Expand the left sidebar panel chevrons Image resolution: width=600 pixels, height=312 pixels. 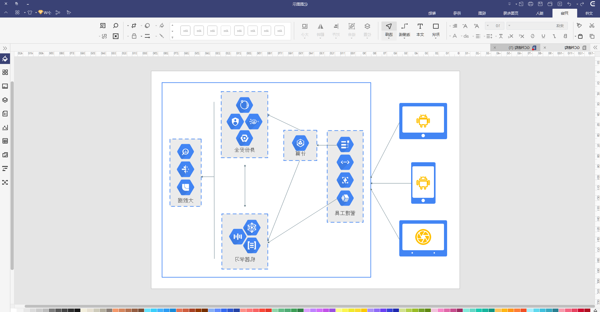point(5,48)
